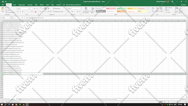Open File Explorer from the taskbar
188x106 pixels.
coord(16,105)
